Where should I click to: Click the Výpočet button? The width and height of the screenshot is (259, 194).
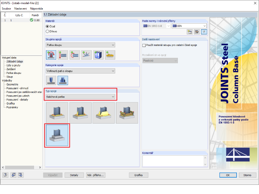[x=53, y=175]
